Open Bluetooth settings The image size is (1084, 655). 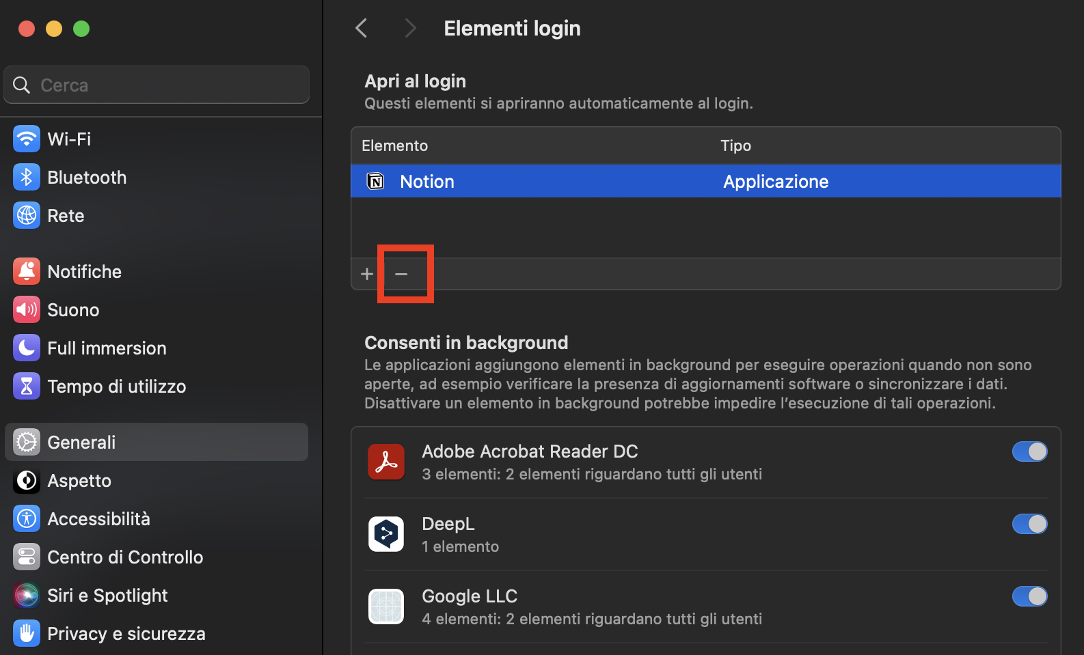[x=157, y=178]
